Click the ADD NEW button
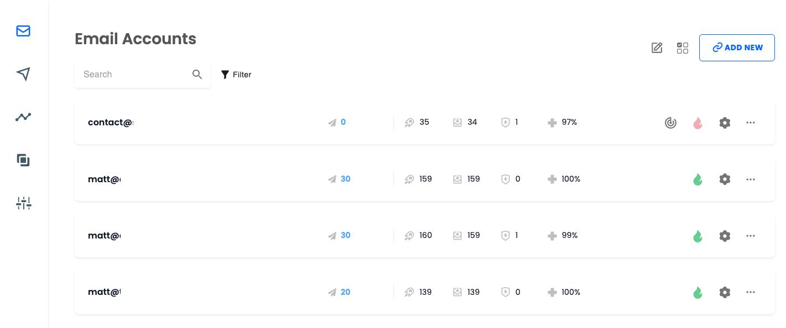Image resolution: width=786 pixels, height=328 pixels. coord(737,47)
